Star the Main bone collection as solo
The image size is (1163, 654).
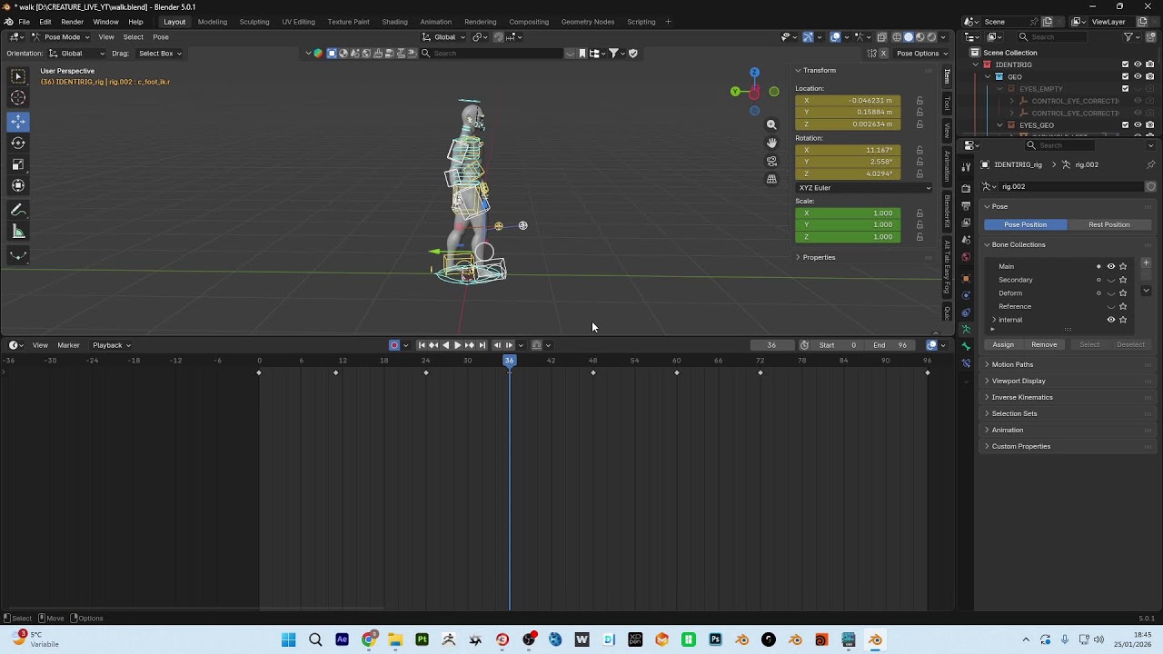1123,266
